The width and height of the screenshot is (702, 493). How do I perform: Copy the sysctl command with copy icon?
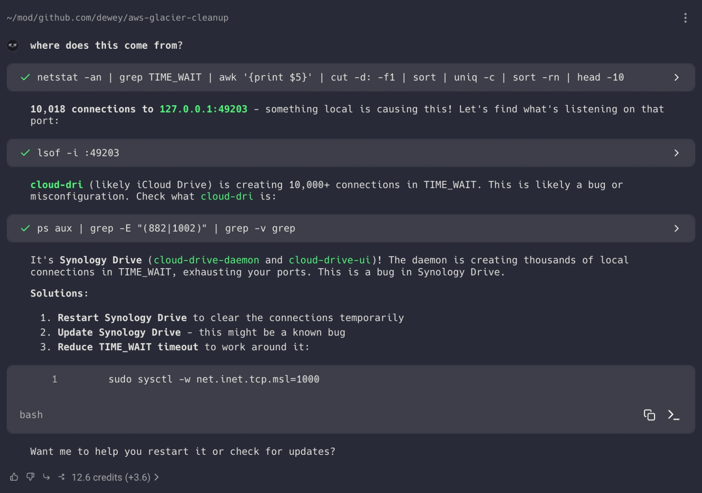(649, 415)
